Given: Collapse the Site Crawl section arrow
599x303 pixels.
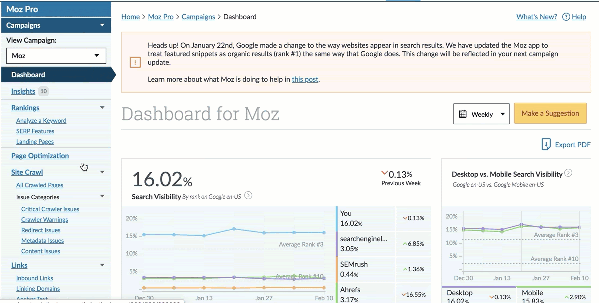Looking at the screenshot, I should (x=102, y=172).
